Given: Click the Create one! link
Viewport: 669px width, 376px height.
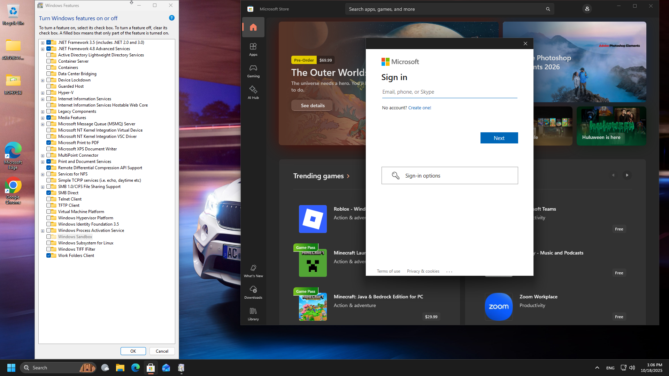Looking at the screenshot, I should click(x=420, y=108).
